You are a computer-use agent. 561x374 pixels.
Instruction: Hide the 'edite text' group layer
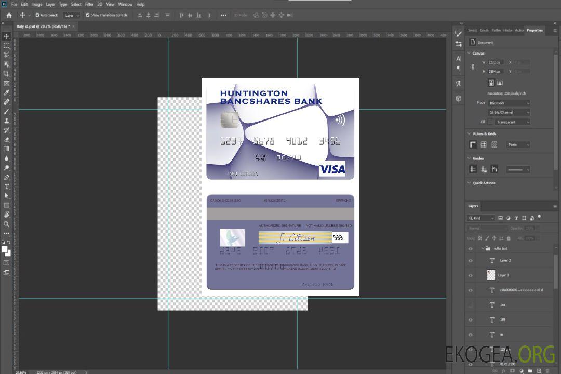coord(471,249)
